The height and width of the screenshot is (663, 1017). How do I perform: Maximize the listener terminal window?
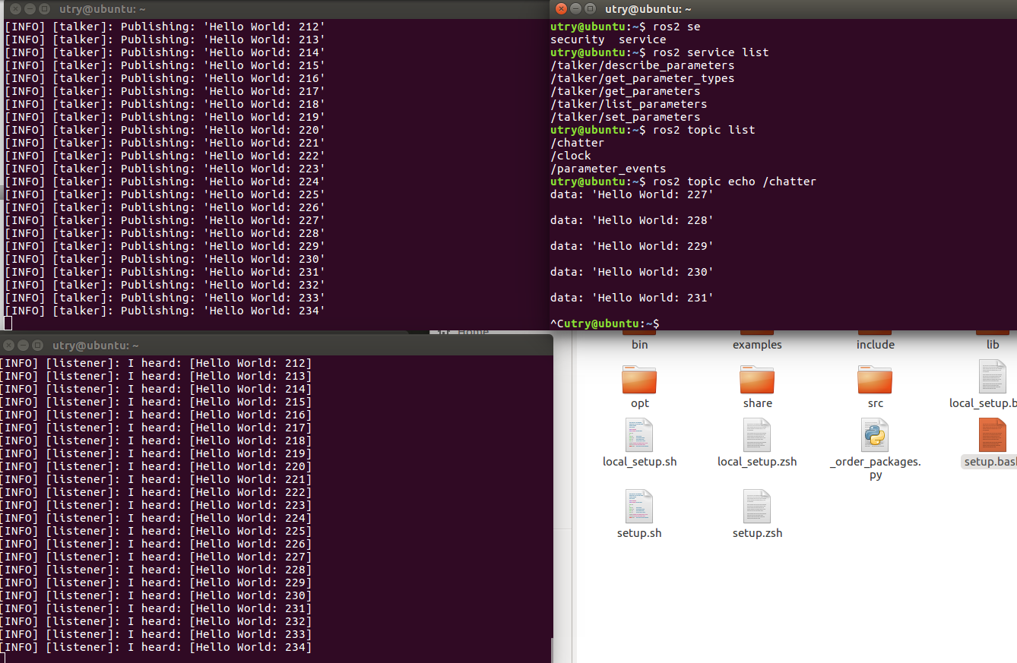(x=37, y=346)
